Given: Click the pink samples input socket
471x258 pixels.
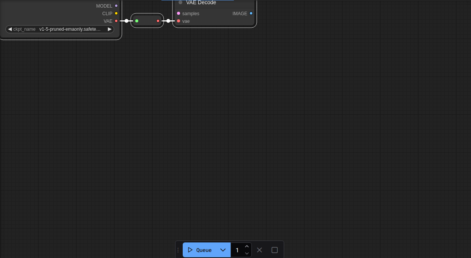Looking at the screenshot, I should point(179,14).
